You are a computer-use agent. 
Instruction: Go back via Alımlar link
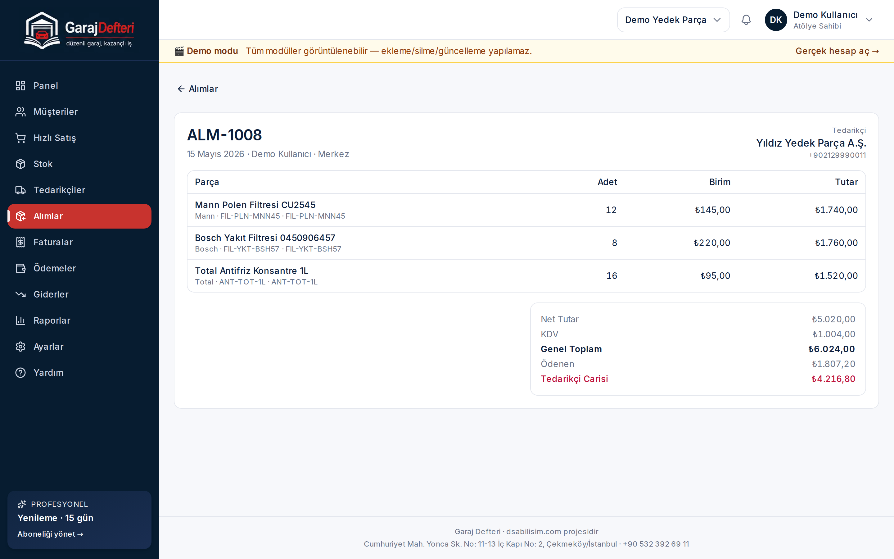(x=198, y=89)
